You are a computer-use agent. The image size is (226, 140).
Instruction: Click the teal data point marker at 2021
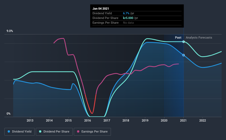click(184, 42)
